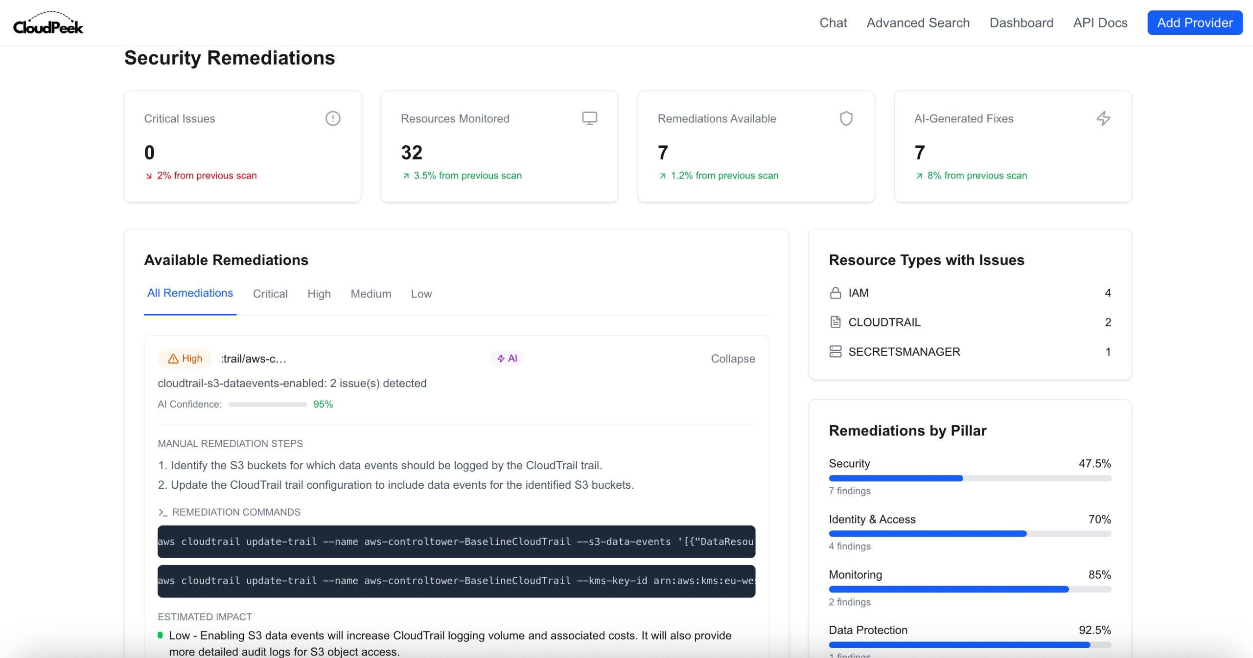Viewport: 1253px width, 658px height.
Task: Click the 1.2% from previous scan text
Action: pos(724,176)
